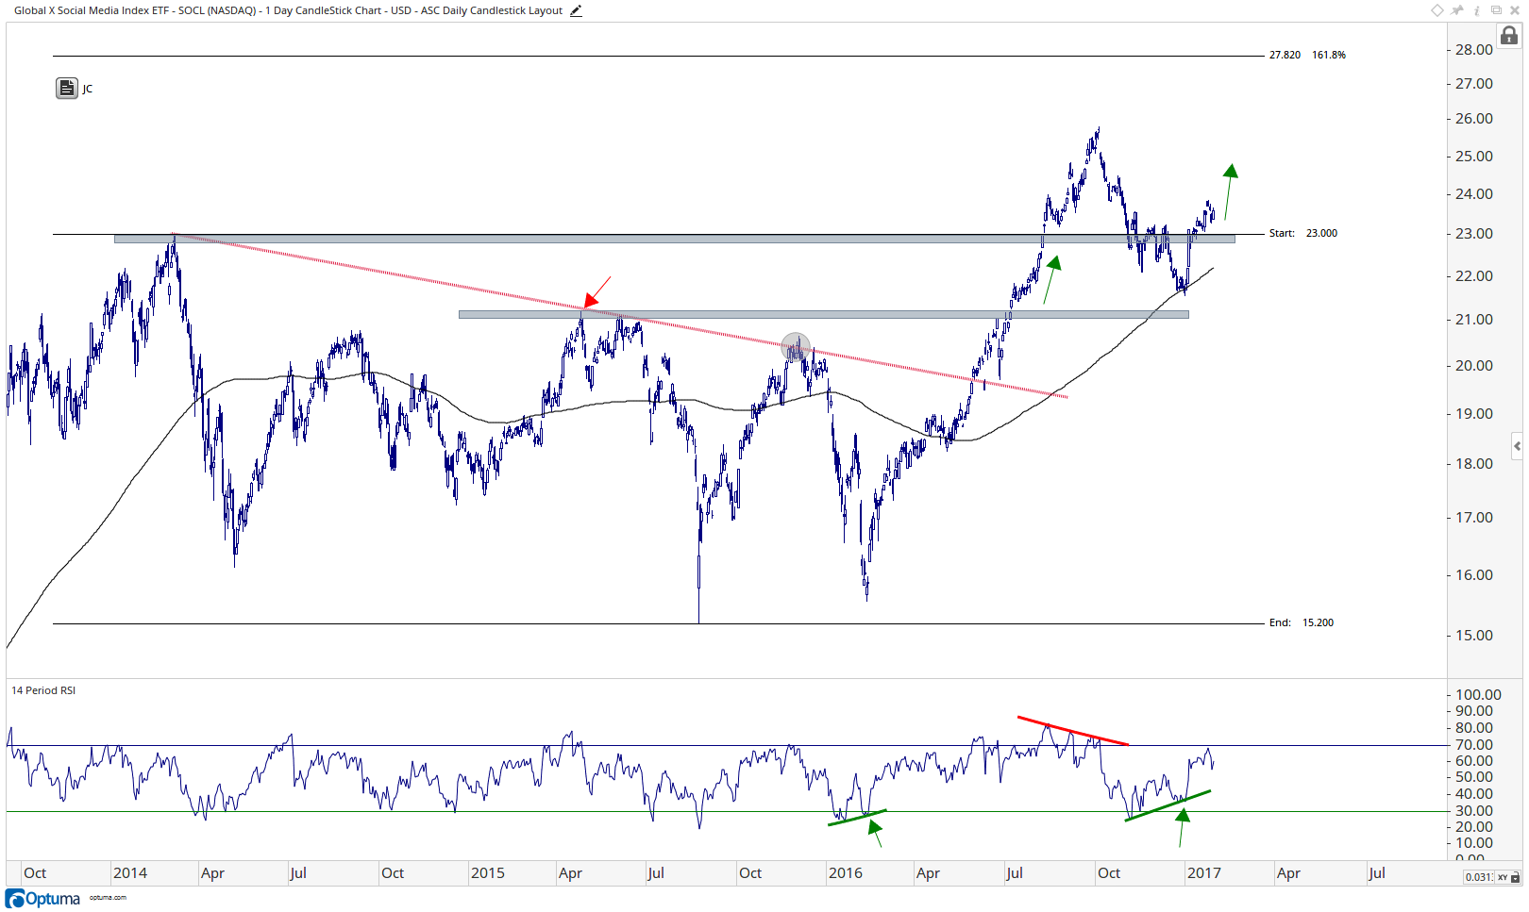Click the 14 Period RSI label

(43, 691)
